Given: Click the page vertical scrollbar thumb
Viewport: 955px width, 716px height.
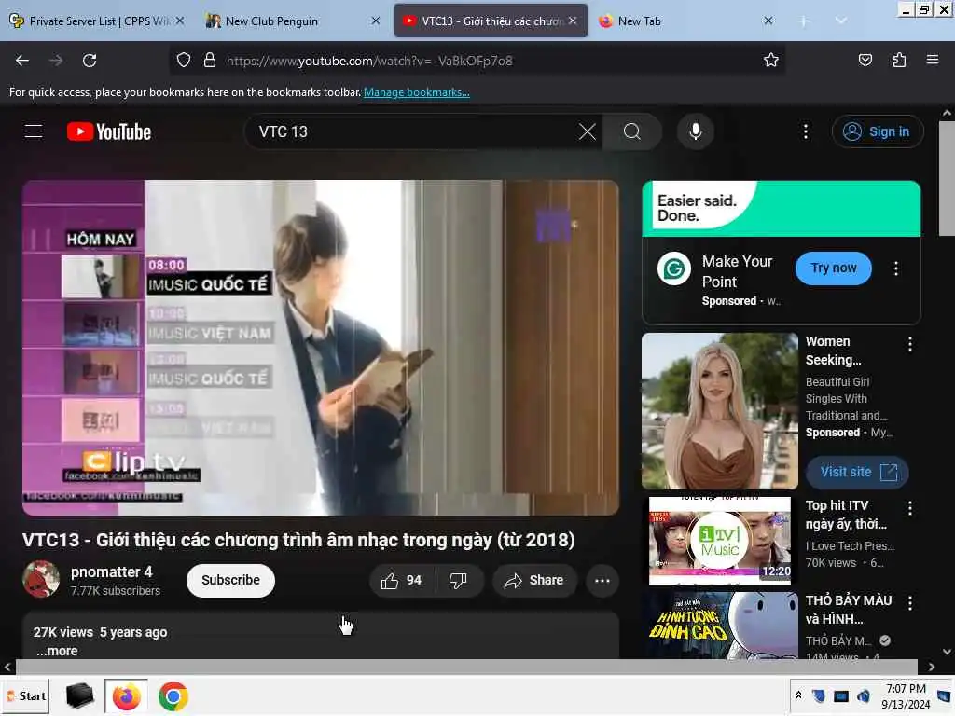Looking at the screenshot, I should click(946, 178).
